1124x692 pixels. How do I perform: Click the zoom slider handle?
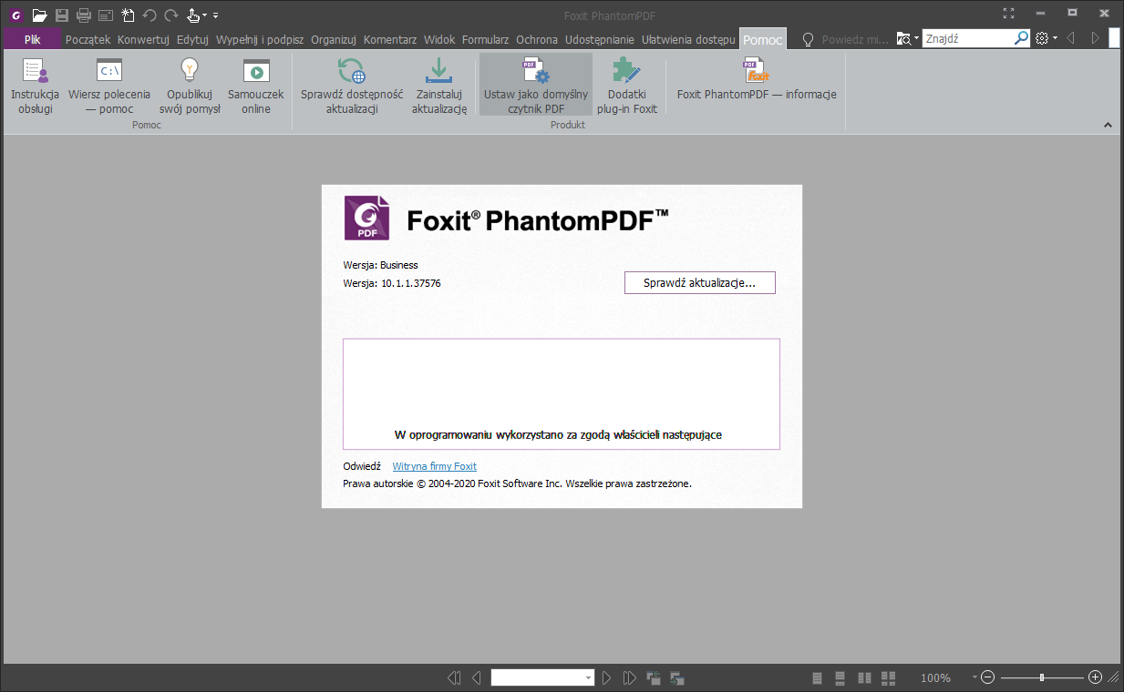pos(1042,677)
